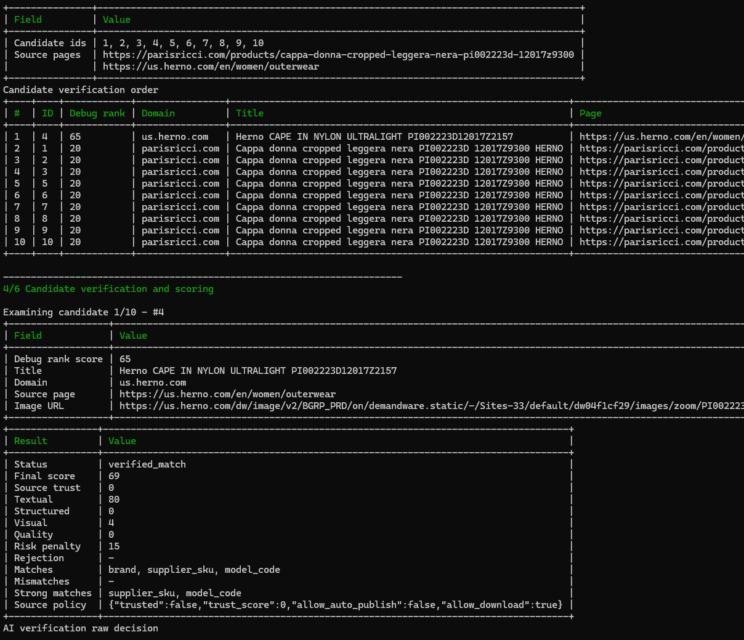Select the Risk penalty value 15
The height and width of the screenshot is (640, 744).
tap(114, 546)
